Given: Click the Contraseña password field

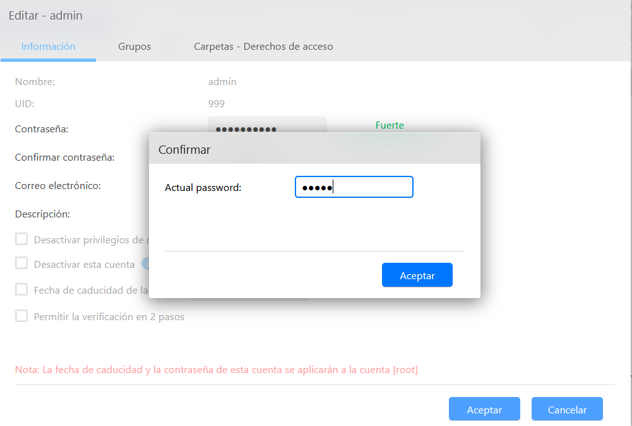Looking at the screenshot, I should 266,124.
